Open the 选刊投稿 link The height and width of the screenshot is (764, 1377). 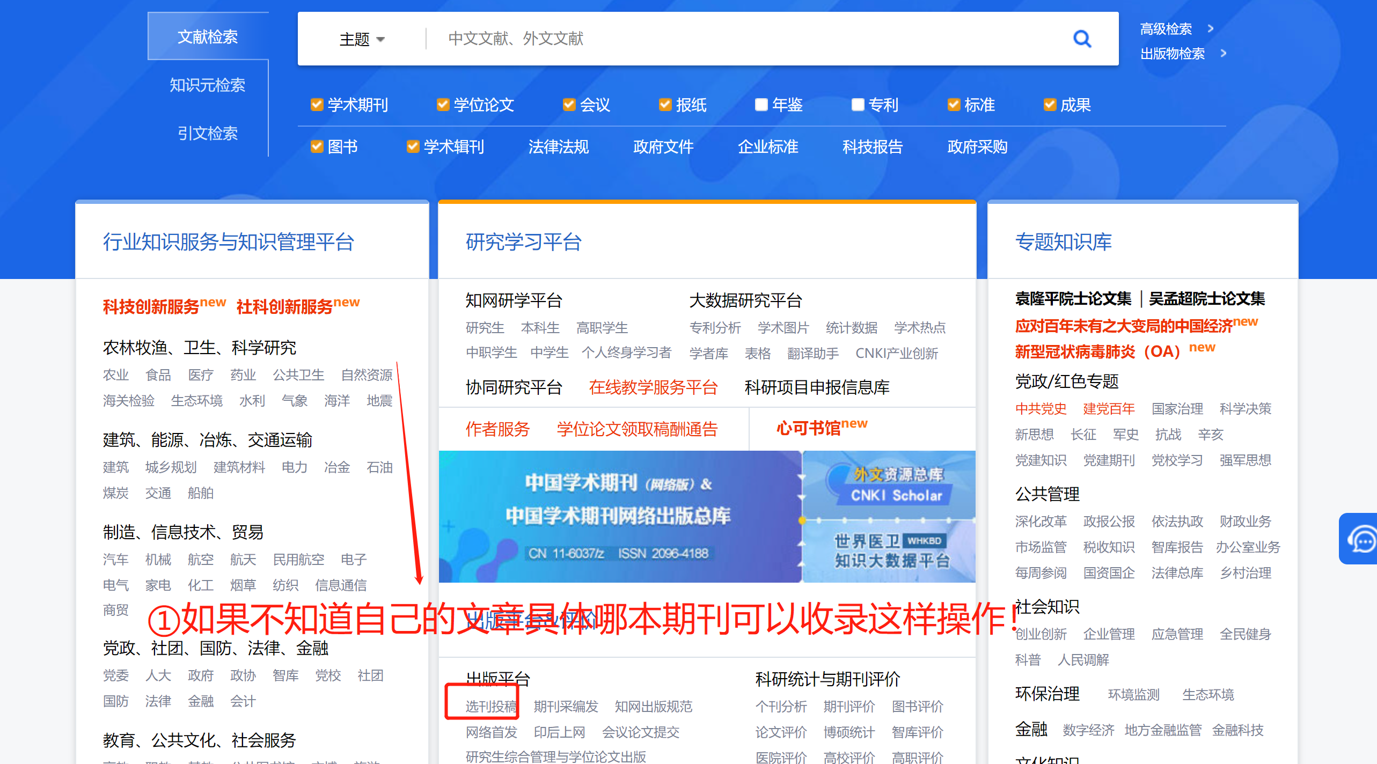coord(491,706)
